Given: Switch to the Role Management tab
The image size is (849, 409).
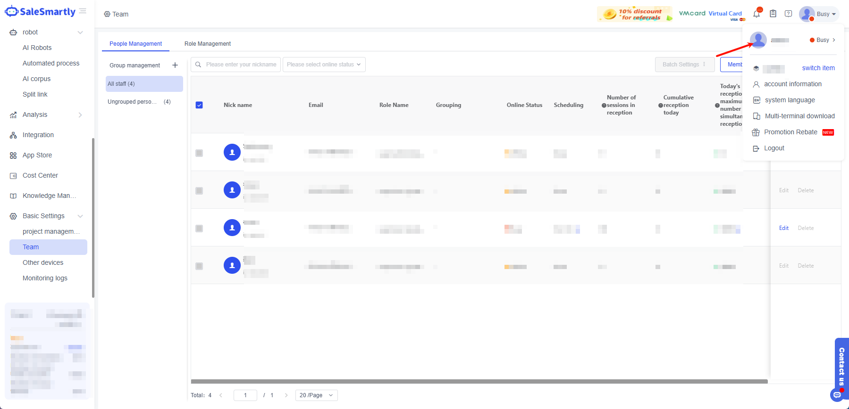Looking at the screenshot, I should click(x=208, y=44).
